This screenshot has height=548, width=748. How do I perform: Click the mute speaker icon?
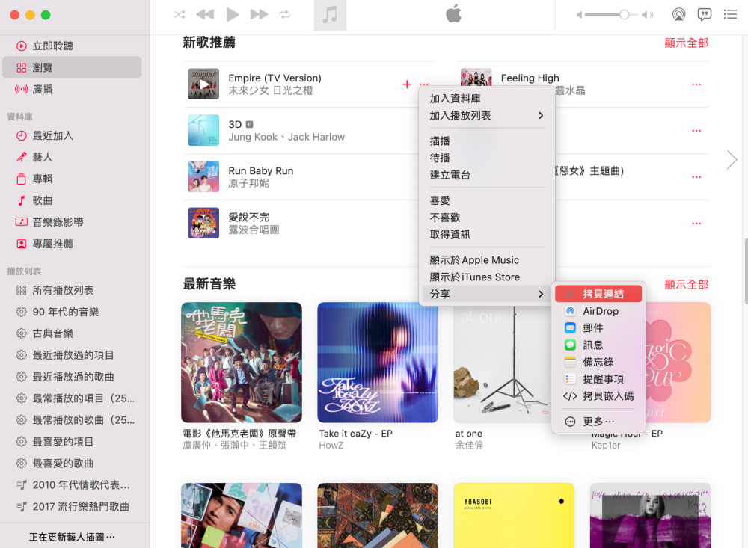pos(579,15)
